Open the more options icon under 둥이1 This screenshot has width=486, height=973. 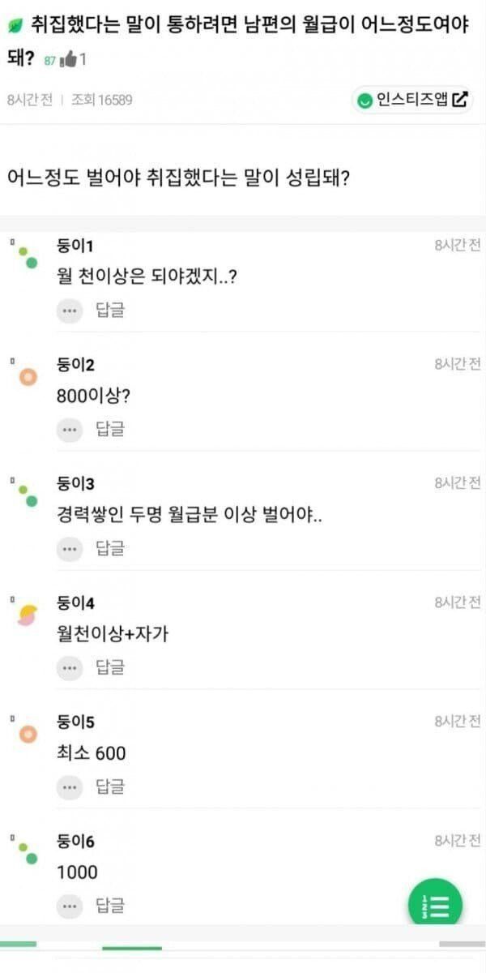click(x=70, y=310)
